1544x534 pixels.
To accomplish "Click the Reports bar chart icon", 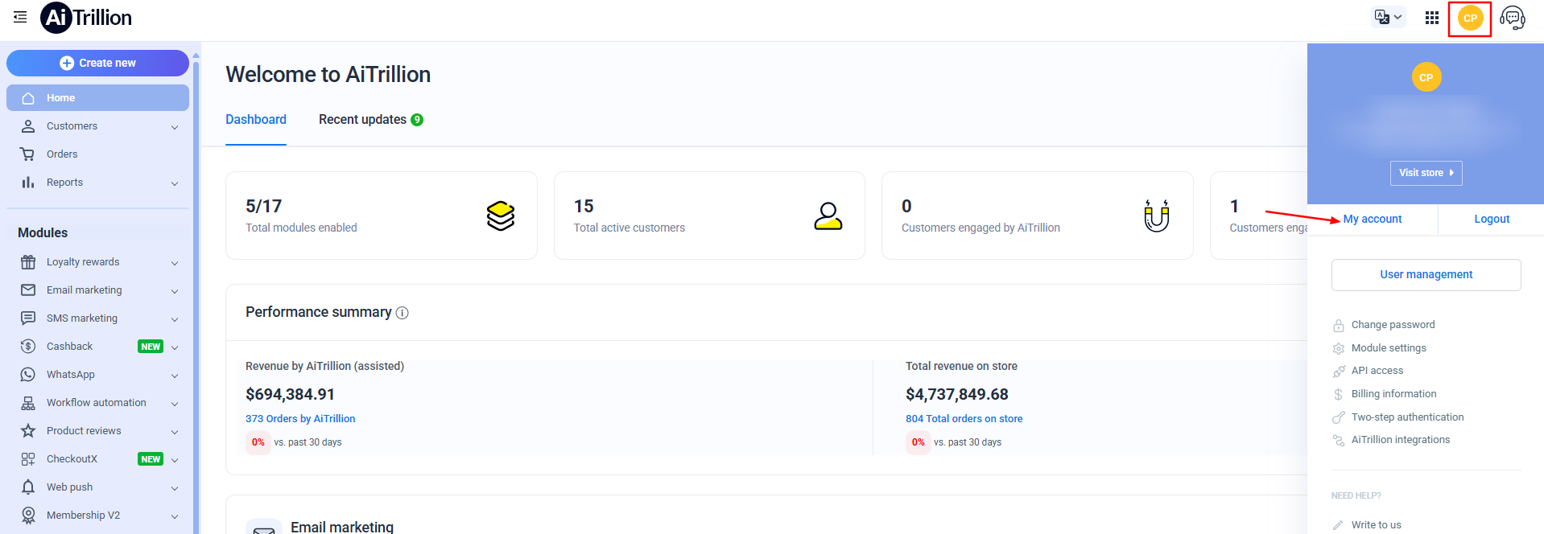I will click(28, 183).
